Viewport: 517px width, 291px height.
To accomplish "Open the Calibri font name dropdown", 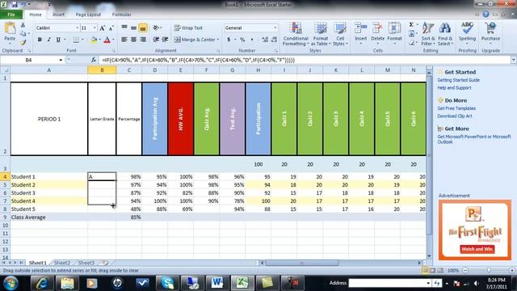I will pos(78,28).
